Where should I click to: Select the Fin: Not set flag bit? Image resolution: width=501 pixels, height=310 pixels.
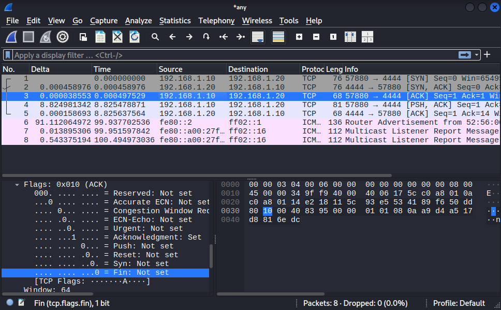click(141, 273)
